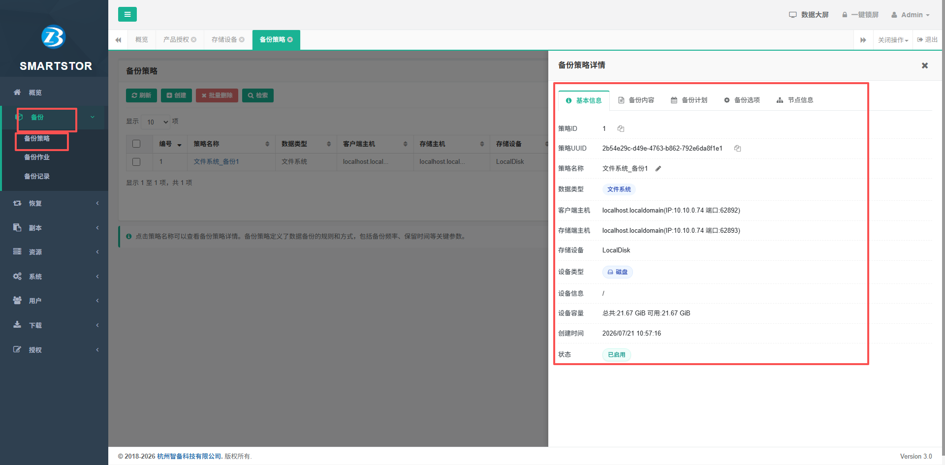Image resolution: width=945 pixels, height=465 pixels.
Task: Toggle the checkbox for row 1
Action: click(x=136, y=161)
